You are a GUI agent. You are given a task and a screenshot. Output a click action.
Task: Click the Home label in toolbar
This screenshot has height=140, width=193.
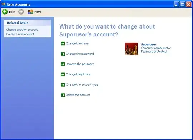tap(38, 12)
